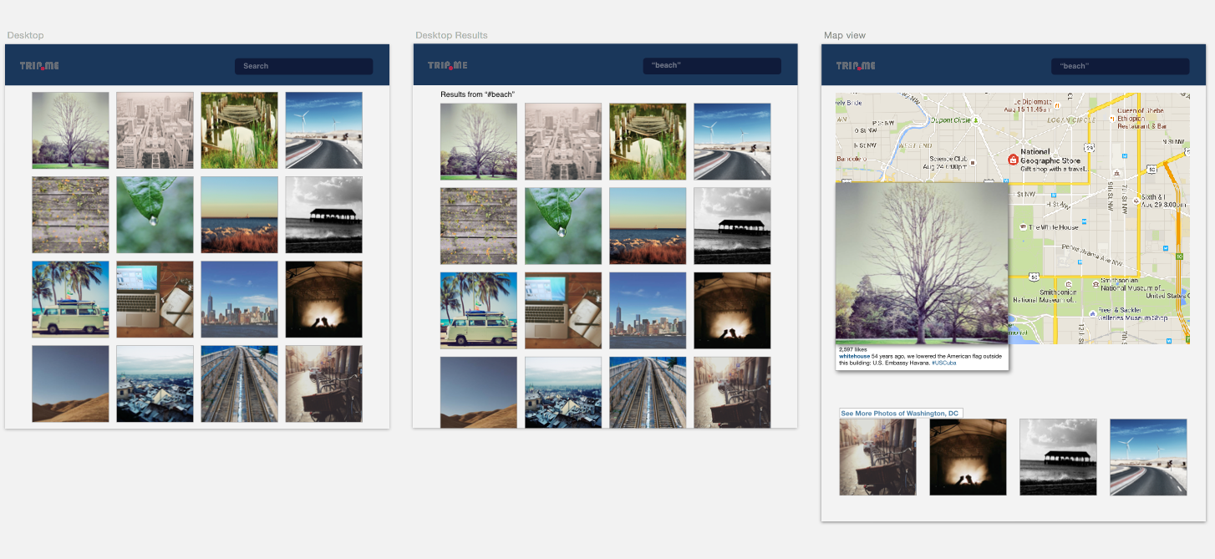The height and width of the screenshot is (559, 1215).
Task: Select the wind turbine thumbnail below the map
Action: (1148, 457)
